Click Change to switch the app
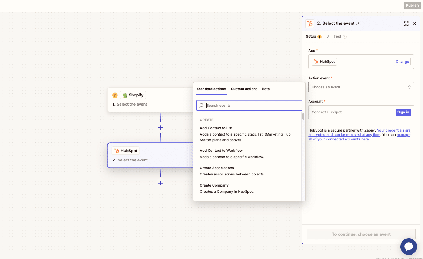The height and width of the screenshot is (259, 423). pyautogui.click(x=402, y=62)
